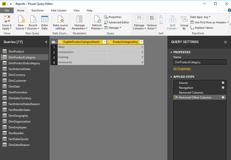Screen dimensions: 231x160
Task: Click the sort ascending icon
Action: point(161,17)
